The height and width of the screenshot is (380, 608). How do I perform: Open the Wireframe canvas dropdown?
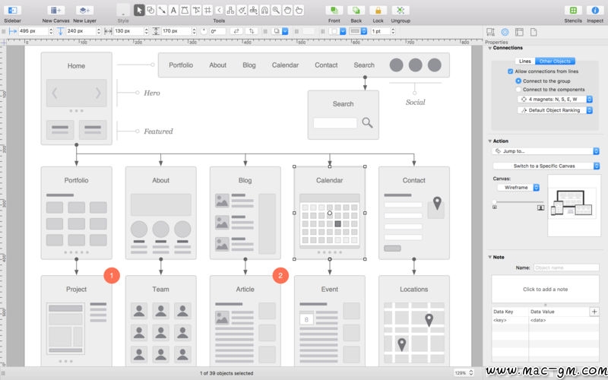(518, 187)
